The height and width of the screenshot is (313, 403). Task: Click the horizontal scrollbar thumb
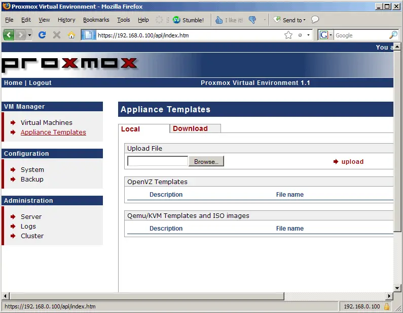(146, 296)
